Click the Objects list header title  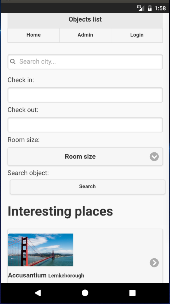[85, 19]
